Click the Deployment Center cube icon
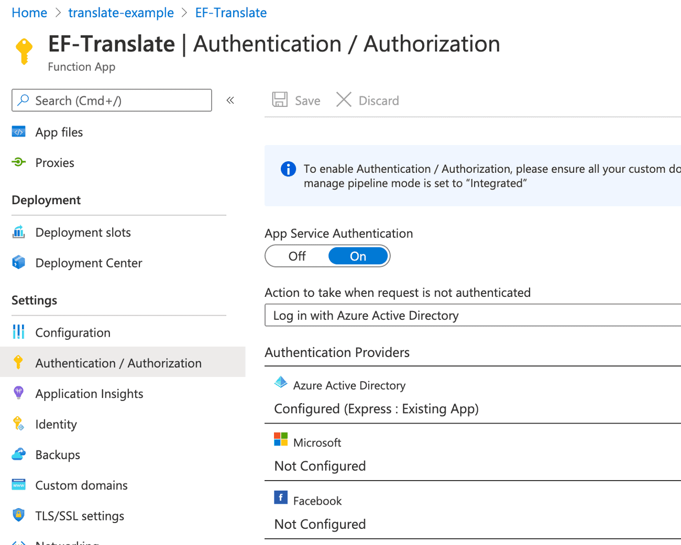This screenshot has height=545, width=681. tap(18, 262)
